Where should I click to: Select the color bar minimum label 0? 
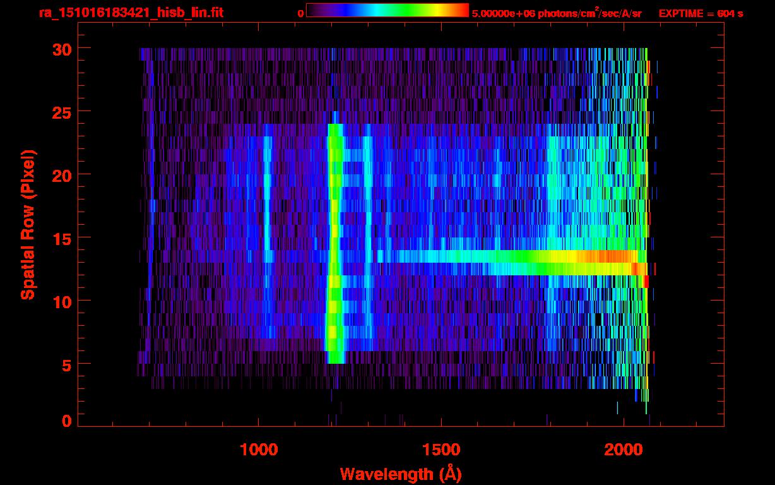(300, 13)
